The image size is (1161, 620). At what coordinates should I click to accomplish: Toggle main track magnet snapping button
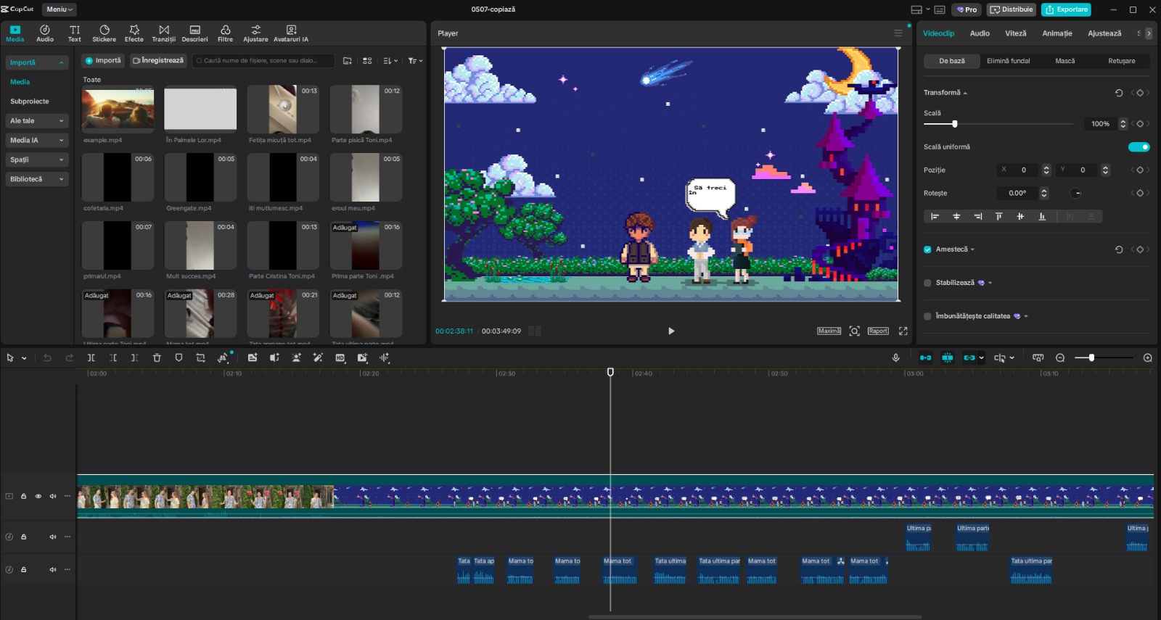(925, 357)
